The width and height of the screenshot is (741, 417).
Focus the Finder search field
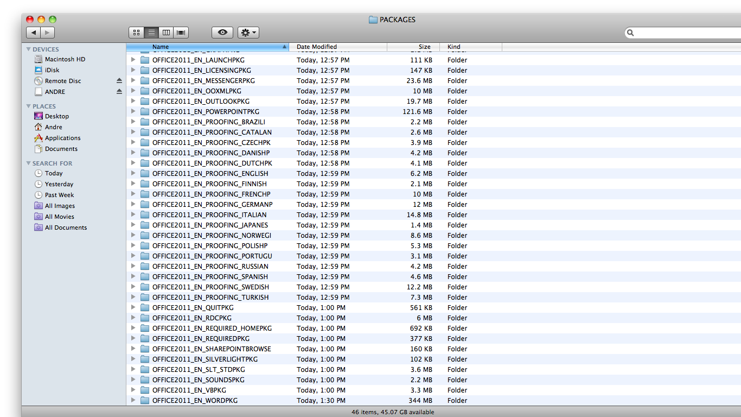click(x=685, y=33)
